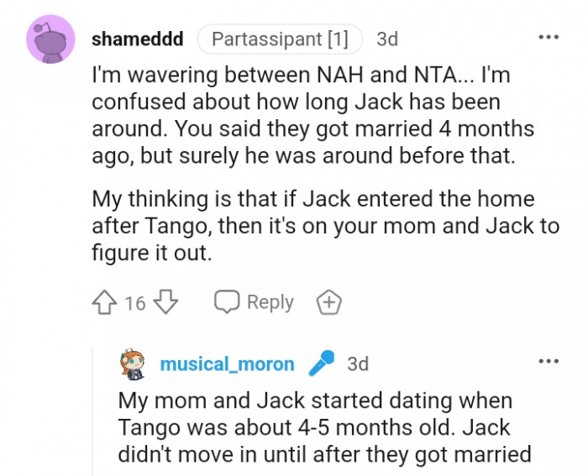Viewport: 588px width, 476px height.
Task: Click the 3d timestamp beside musical_moron
Action: coord(358,364)
